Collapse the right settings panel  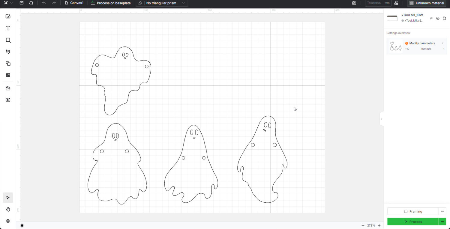click(x=381, y=119)
